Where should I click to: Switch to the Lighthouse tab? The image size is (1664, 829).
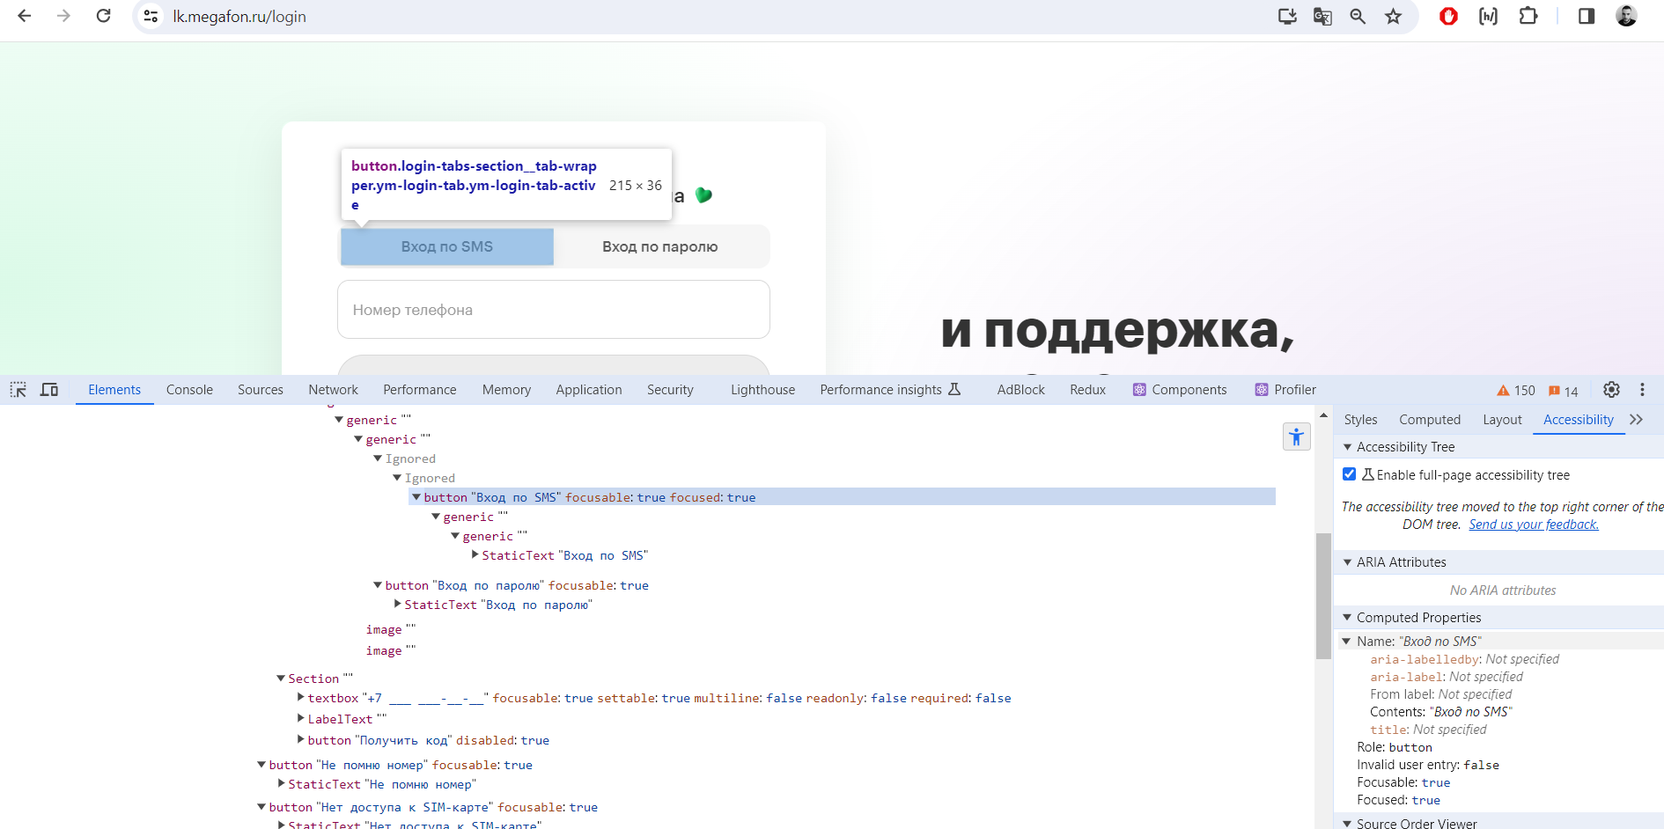click(762, 390)
